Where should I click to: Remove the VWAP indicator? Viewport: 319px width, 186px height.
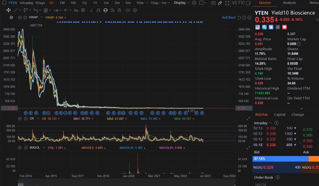click(x=25, y=18)
